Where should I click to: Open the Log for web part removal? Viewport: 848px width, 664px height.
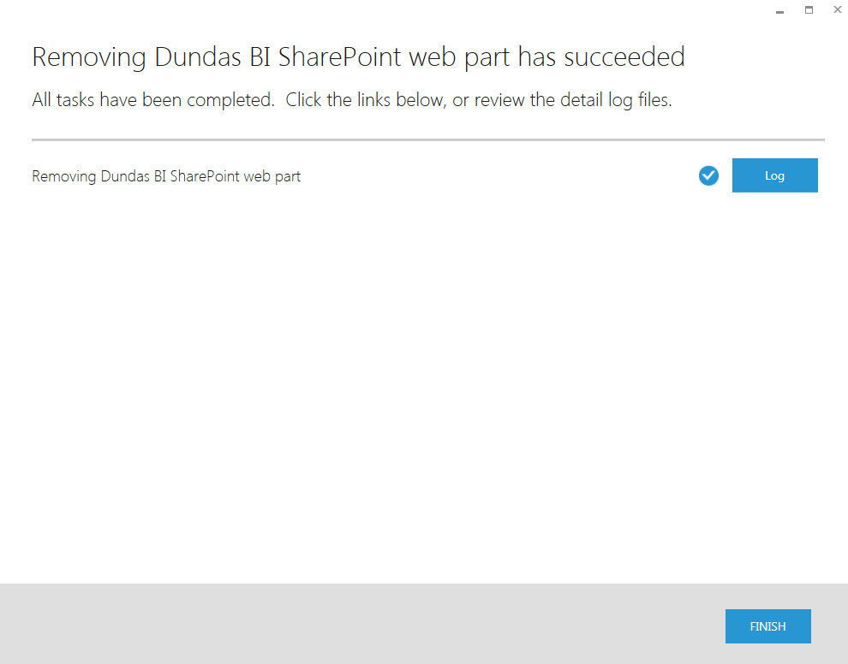tap(774, 175)
